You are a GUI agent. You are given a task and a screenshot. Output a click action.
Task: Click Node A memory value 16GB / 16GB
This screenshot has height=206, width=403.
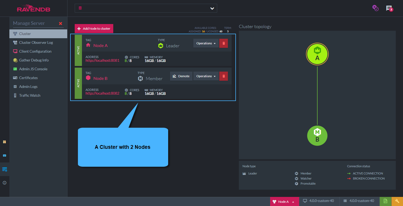tap(155, 61)
